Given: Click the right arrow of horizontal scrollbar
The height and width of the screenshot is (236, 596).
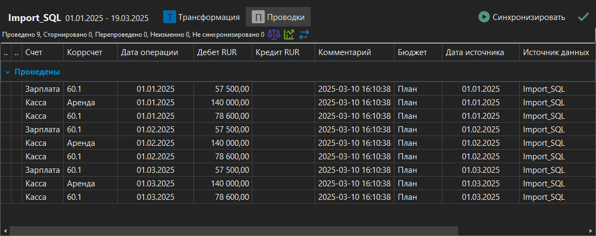Looking at the screenshot, I should pyautogui.click(x=591, y=231).
